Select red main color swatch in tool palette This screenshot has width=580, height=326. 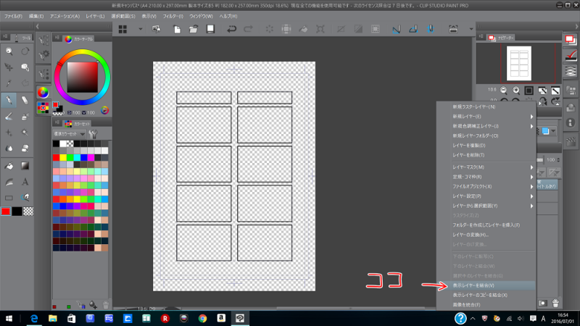tap(6, 212)
